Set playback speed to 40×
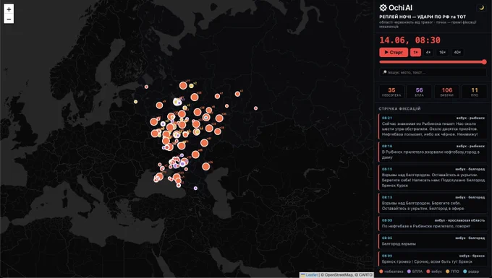 pos(457,52)
